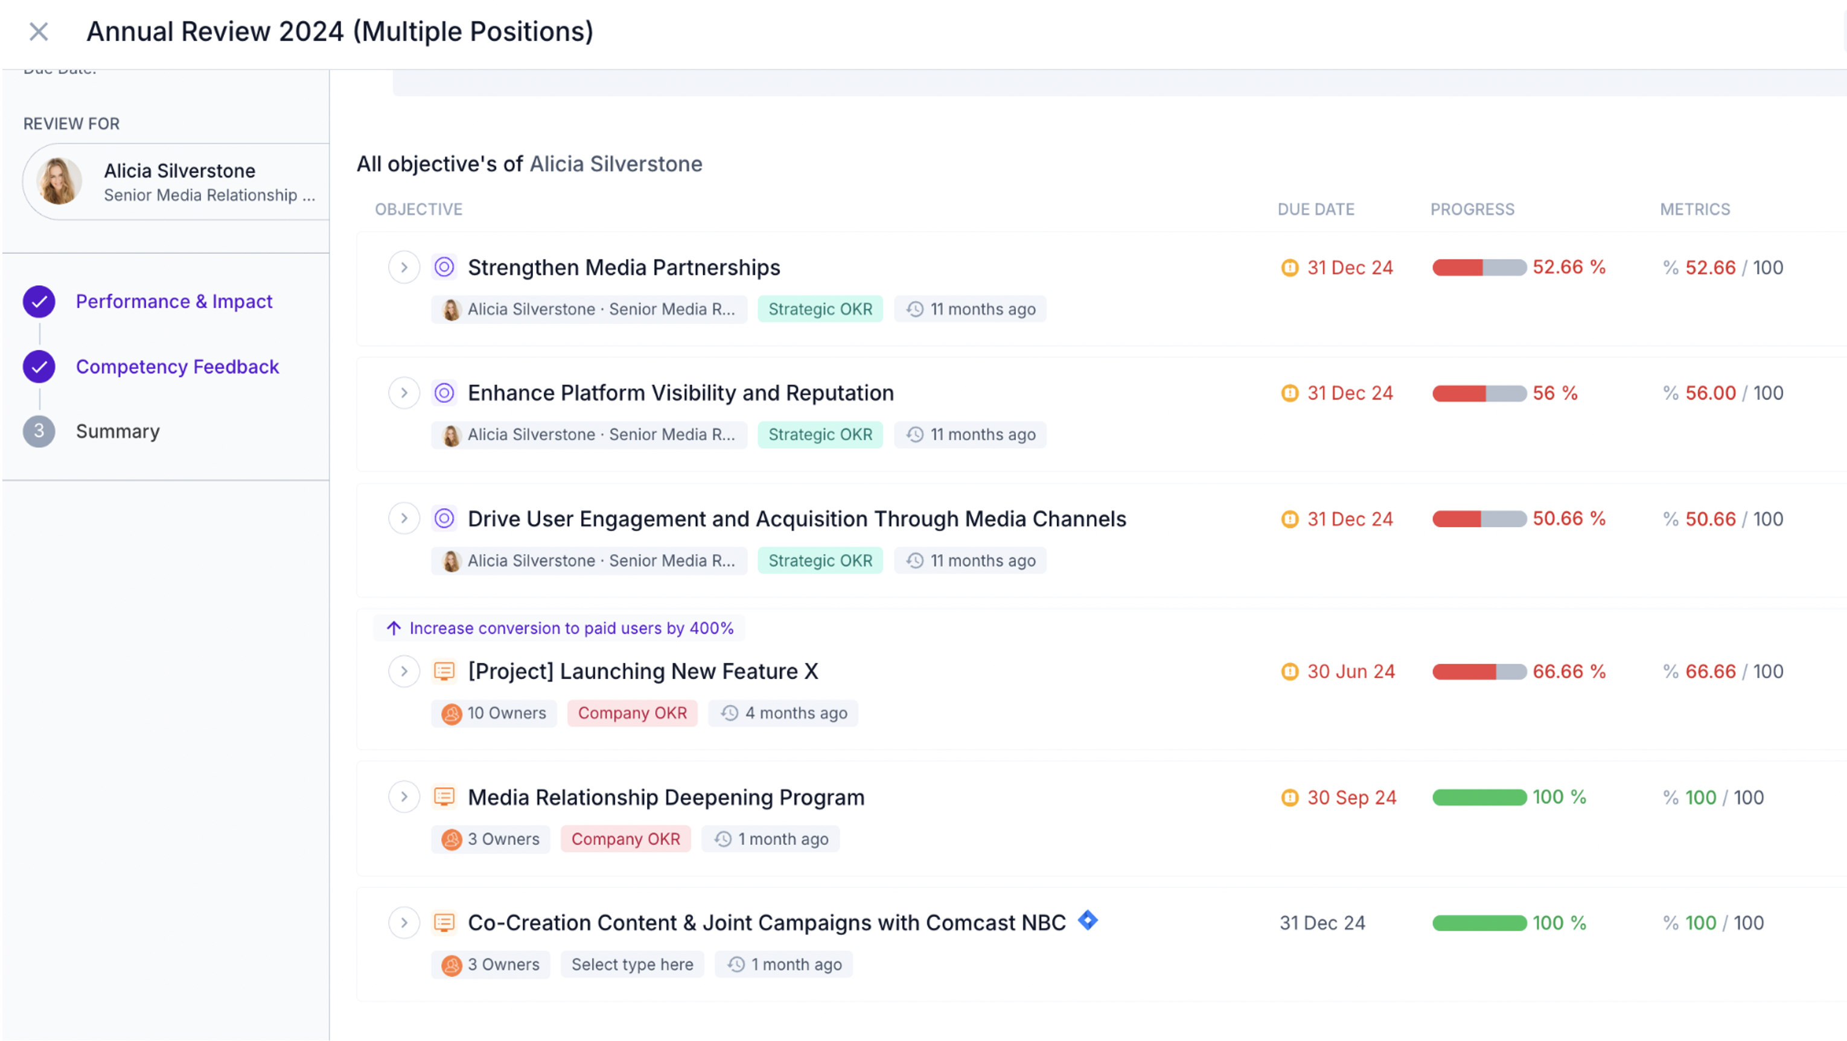1847x1041 pixels.
Task: Click the target icon beside Strengthen Media Partnerships
Action: (x=444, y=267)
